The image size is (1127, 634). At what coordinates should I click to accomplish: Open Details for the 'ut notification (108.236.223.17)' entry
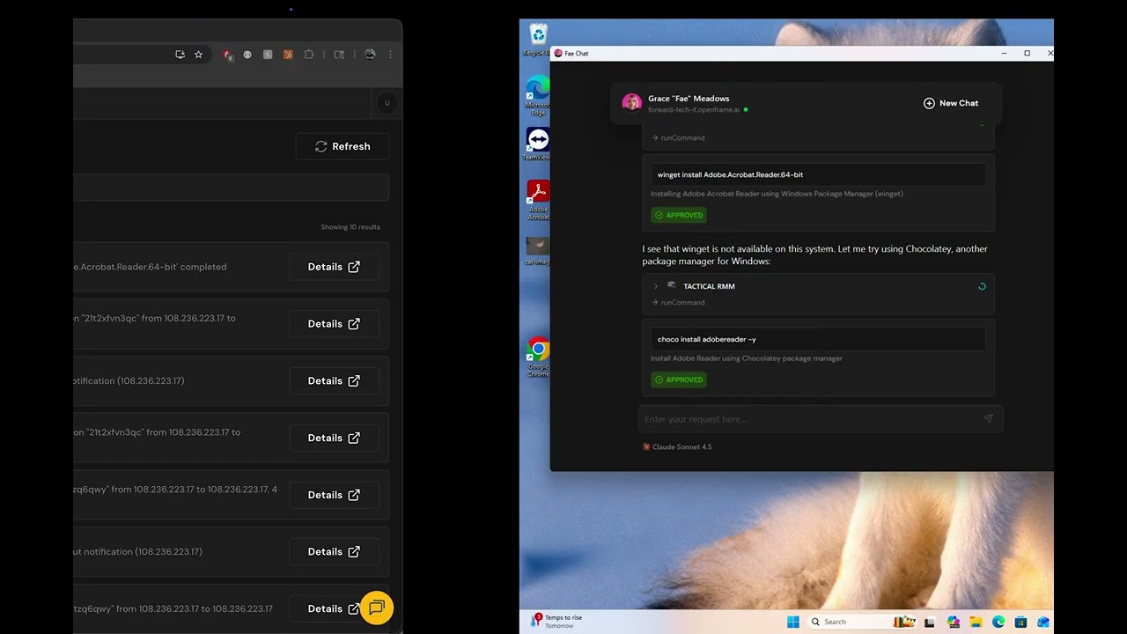(x=334, y=552)
